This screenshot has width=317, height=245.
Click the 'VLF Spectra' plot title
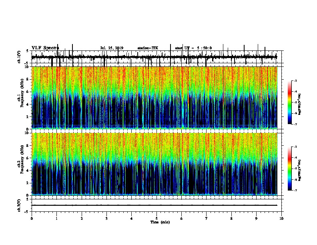click(x=45, y=48)
